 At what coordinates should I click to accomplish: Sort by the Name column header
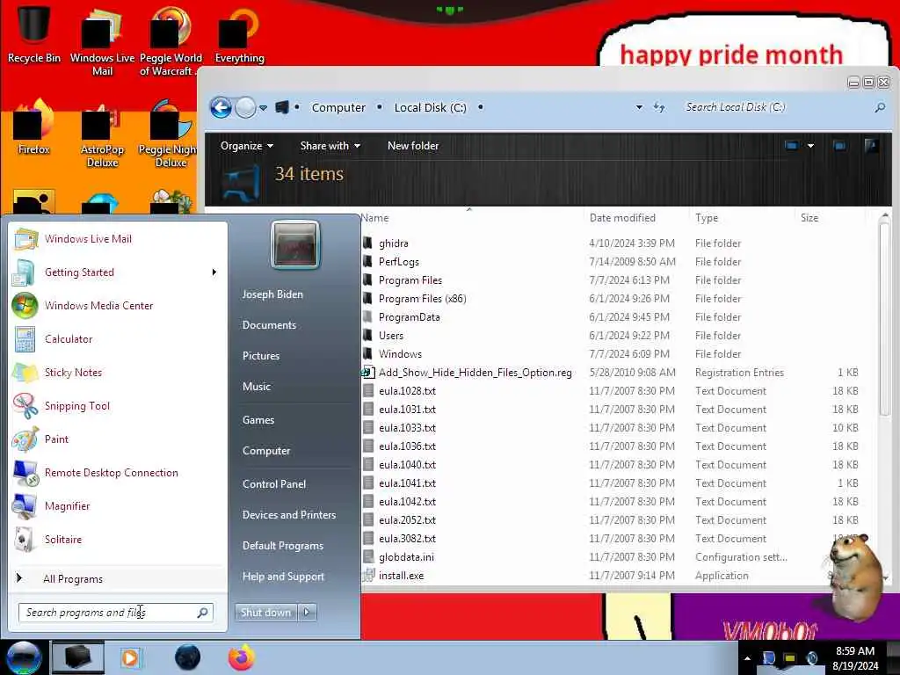[x=471, y=218]
